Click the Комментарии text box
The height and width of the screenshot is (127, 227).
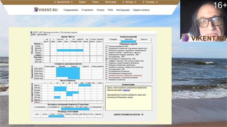pyautogui.click(x=128, y=98)
